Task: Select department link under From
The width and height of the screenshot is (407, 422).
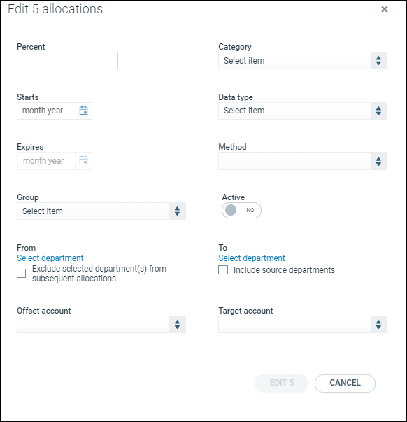Action: (x=50, y=258)
